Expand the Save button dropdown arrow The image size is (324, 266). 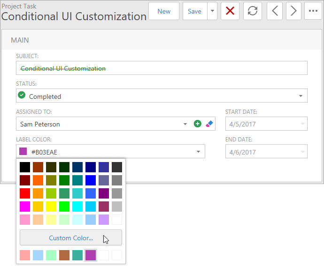[212, 11]
